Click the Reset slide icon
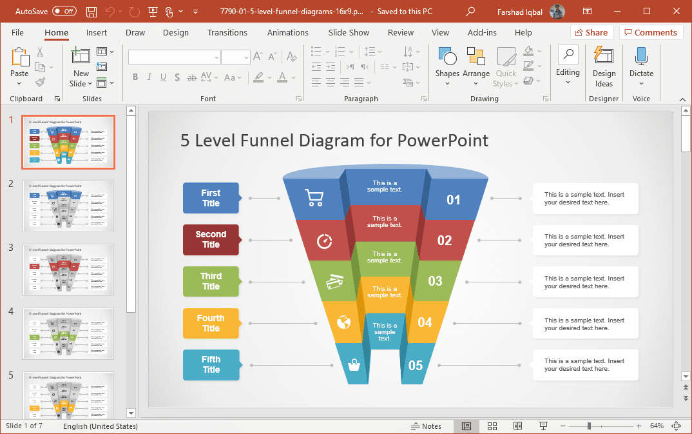692x434 pixels. [102, 67]
